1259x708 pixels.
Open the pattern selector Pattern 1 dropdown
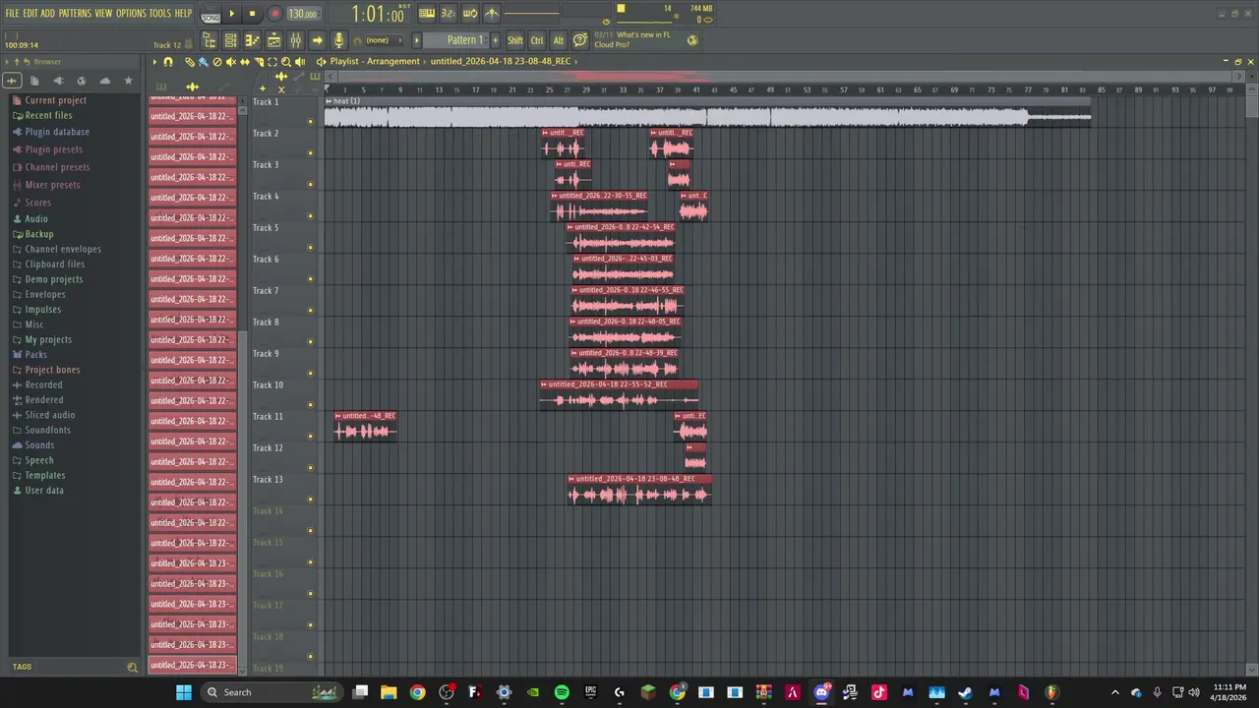point(458,40)
